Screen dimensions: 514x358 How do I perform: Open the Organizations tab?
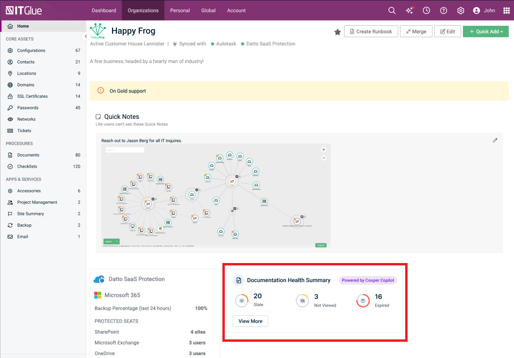click(143, 11)
